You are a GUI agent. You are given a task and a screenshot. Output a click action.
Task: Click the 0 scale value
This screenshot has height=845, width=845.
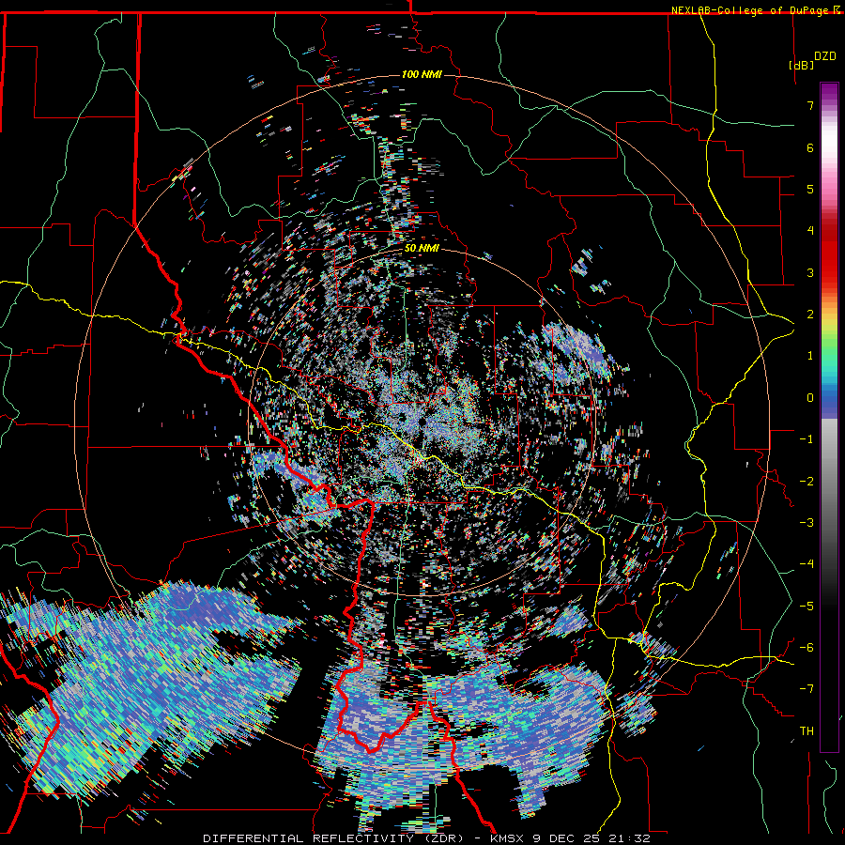(x=810, y=398)
